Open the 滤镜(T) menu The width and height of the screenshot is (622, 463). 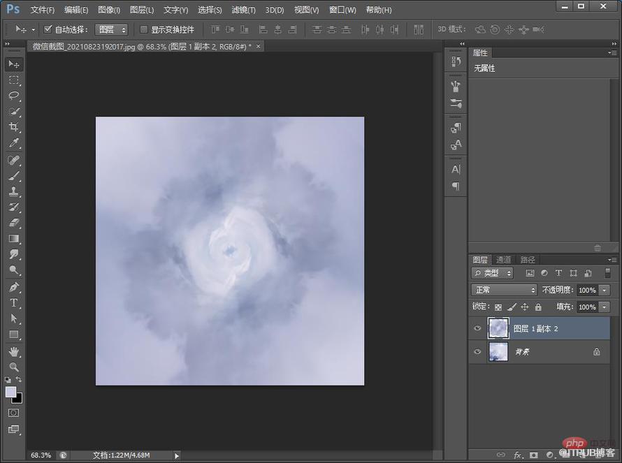pyautogui.click(x=243, y=10)
